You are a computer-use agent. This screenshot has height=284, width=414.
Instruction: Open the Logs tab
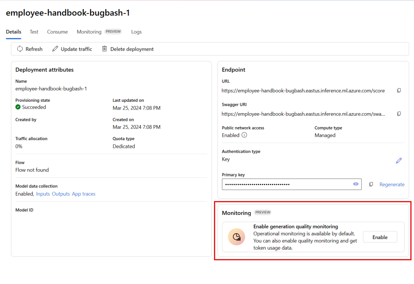point(136,31)
